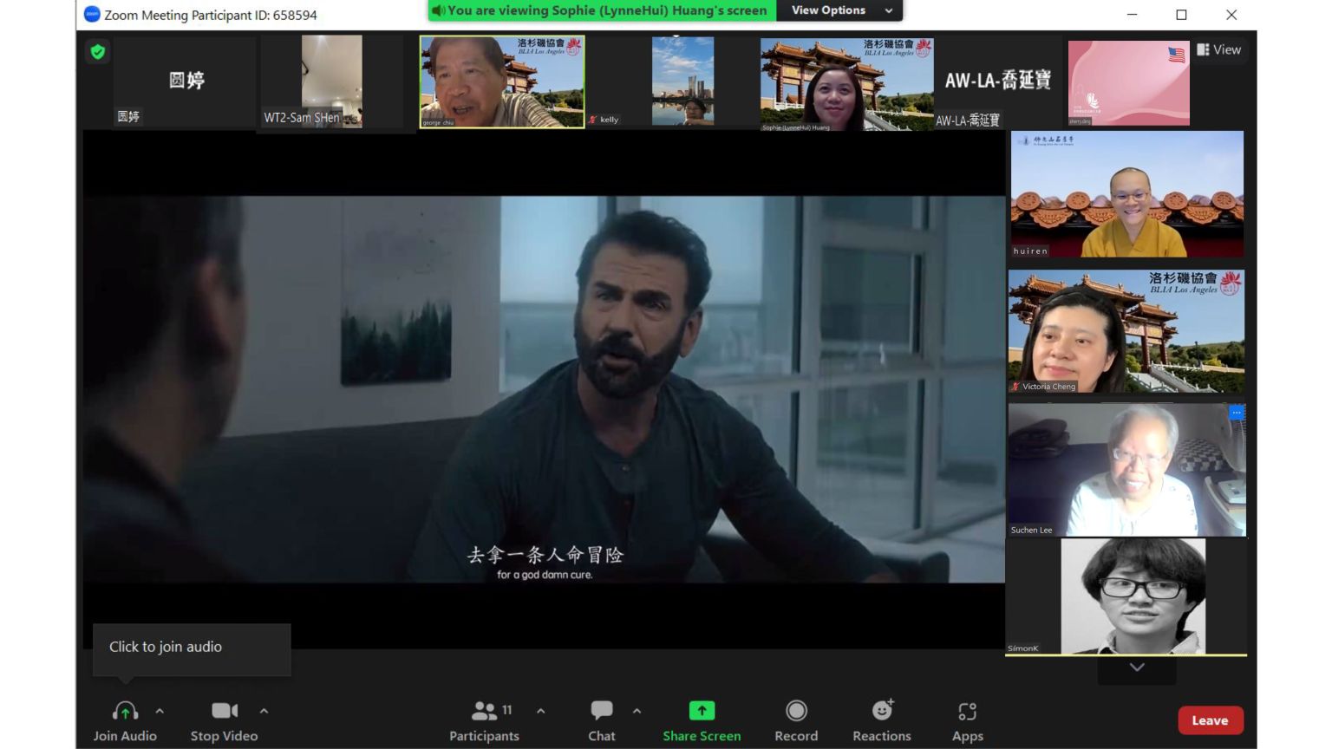This screenshot has height=749, width=1332.
Task: Select the WT2-Sam SHen video tile
Action: tap(332, 81)
